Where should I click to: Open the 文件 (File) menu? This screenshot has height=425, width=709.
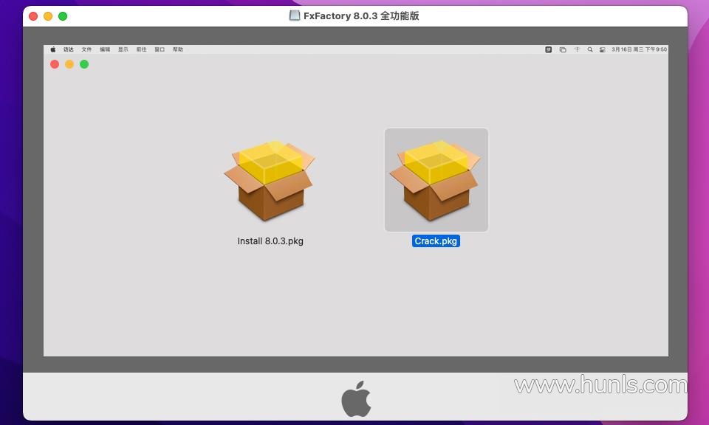pyautogui.click(x=86, y=49)
